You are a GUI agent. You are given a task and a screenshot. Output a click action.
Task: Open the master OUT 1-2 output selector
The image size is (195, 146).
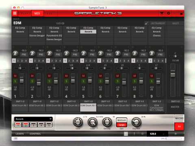(175, 101)
